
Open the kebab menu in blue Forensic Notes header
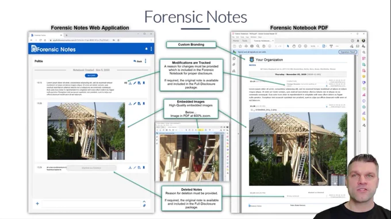(151, 49)
